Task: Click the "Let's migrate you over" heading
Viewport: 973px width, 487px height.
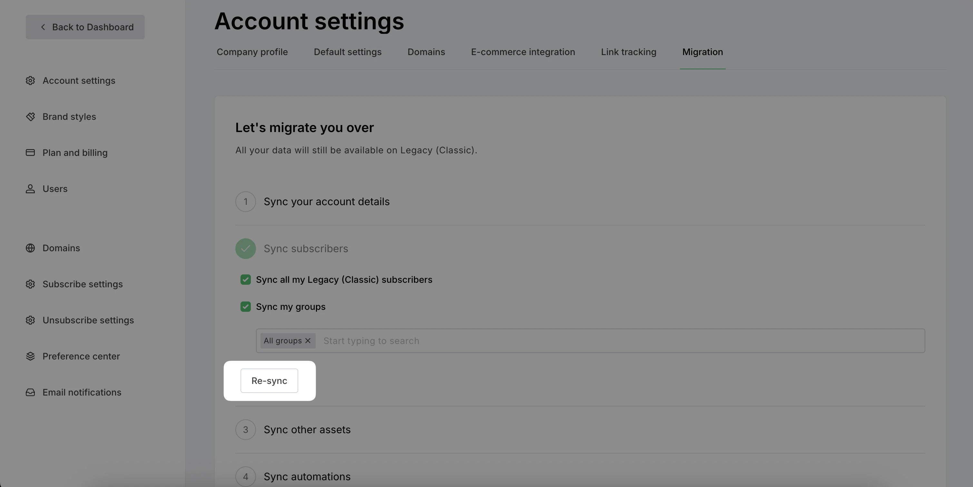Action: coord(304,128)
